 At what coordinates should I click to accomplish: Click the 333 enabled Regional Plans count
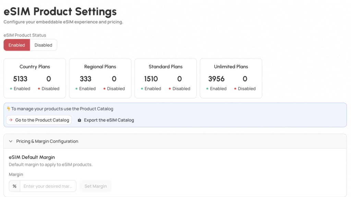[x=85, y=79]
